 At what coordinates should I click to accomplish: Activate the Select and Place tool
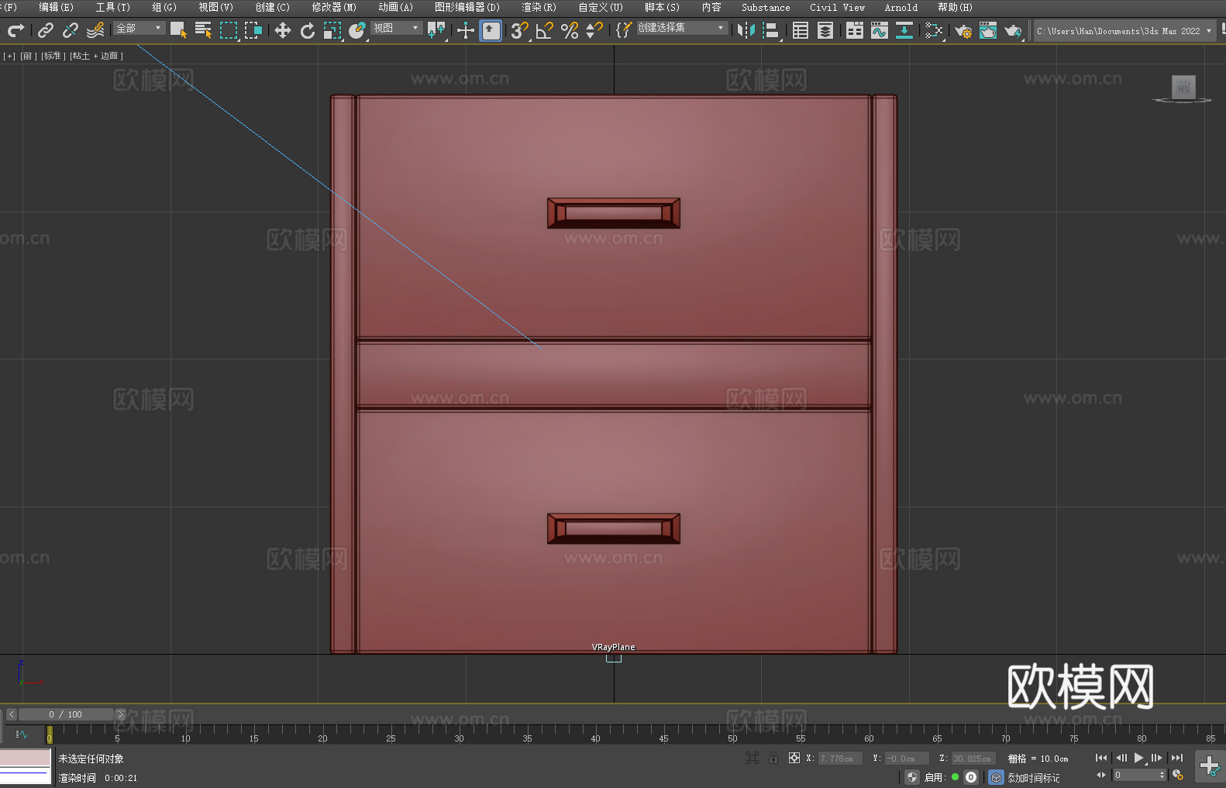click(357, 30)
